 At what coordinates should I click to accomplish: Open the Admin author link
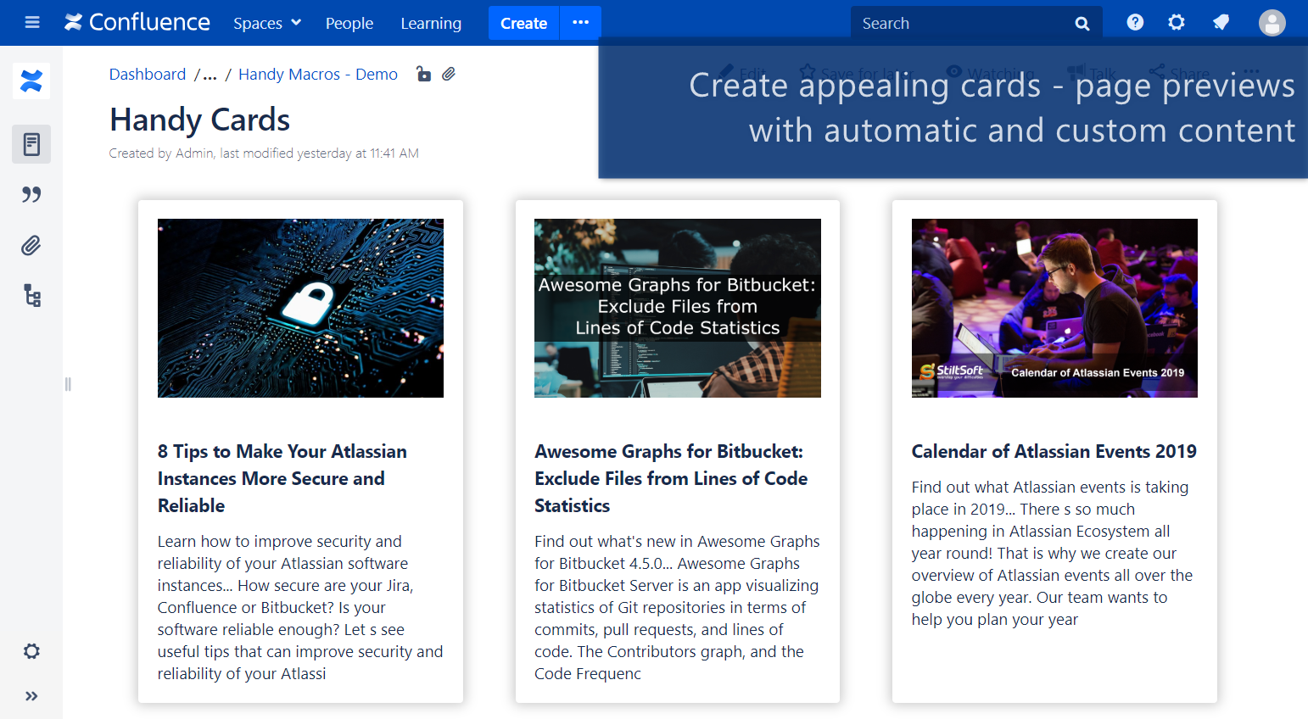point(194,153)
